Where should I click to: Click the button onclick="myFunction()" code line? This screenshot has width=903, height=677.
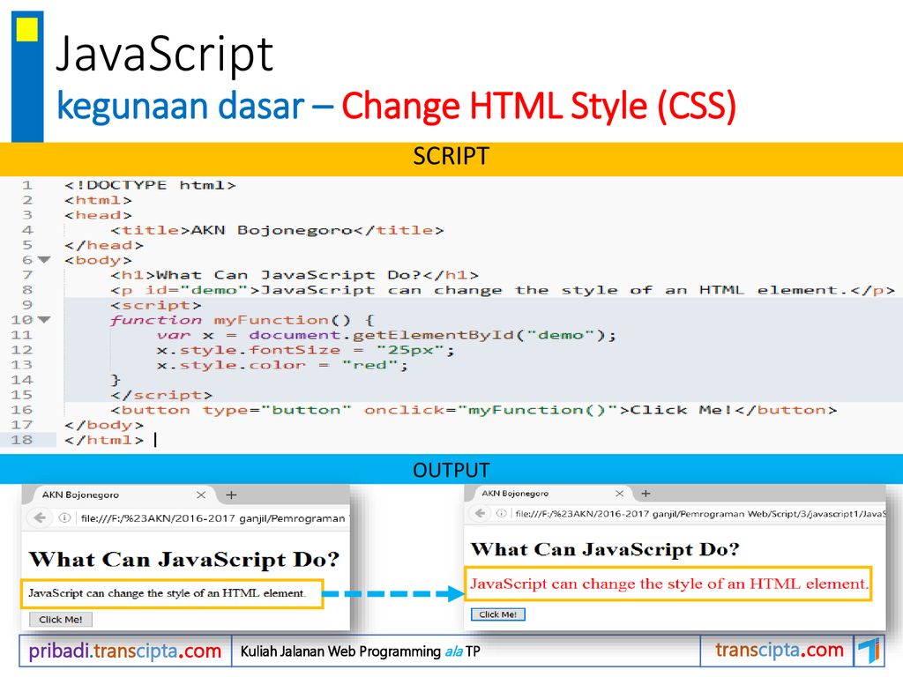click(474, 410)
